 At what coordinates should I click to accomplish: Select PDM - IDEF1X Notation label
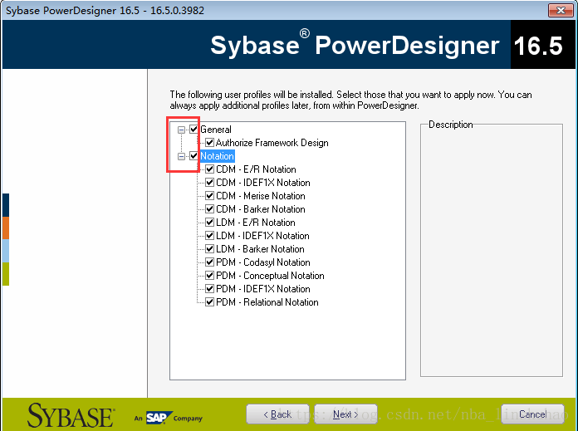(x=263, y=289)
